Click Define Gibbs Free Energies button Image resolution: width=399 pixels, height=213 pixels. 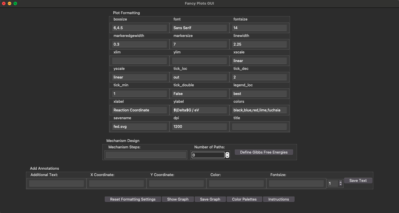click(264, 152)
